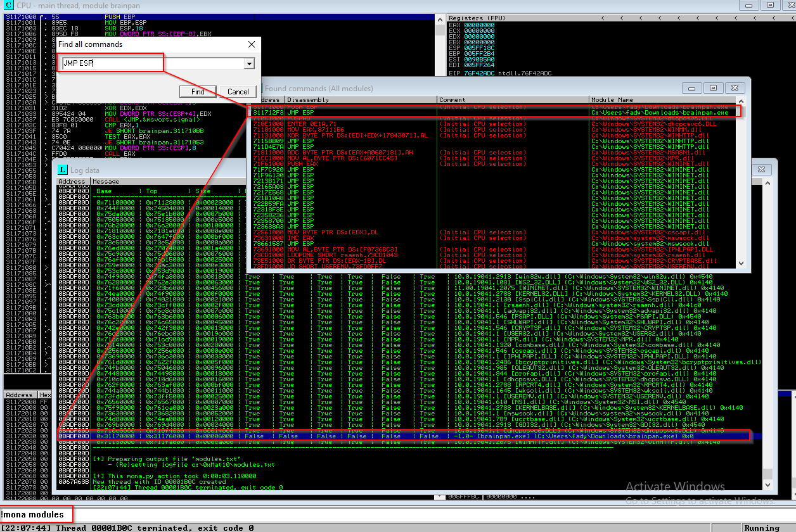Viewport: 796px width, 532px height.
Task: Close the Found commands window
Action: (735, 88)
